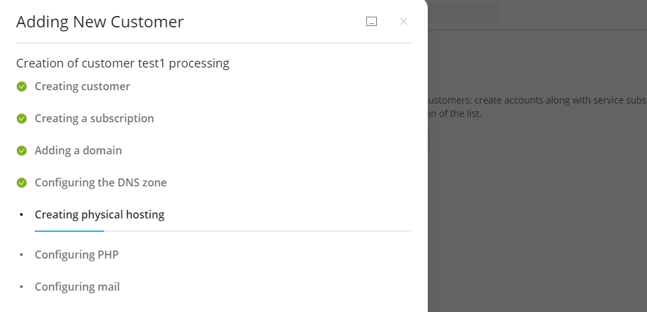
Task: Click the Adding New Customer title
Action: (x=100, y=22)
